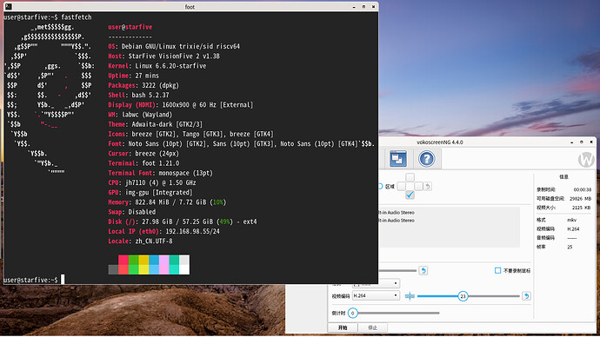This screenshot has width=600, height=337.
Task: Click the quality slider handle showing 23
Action: click(x=463, y=296)
